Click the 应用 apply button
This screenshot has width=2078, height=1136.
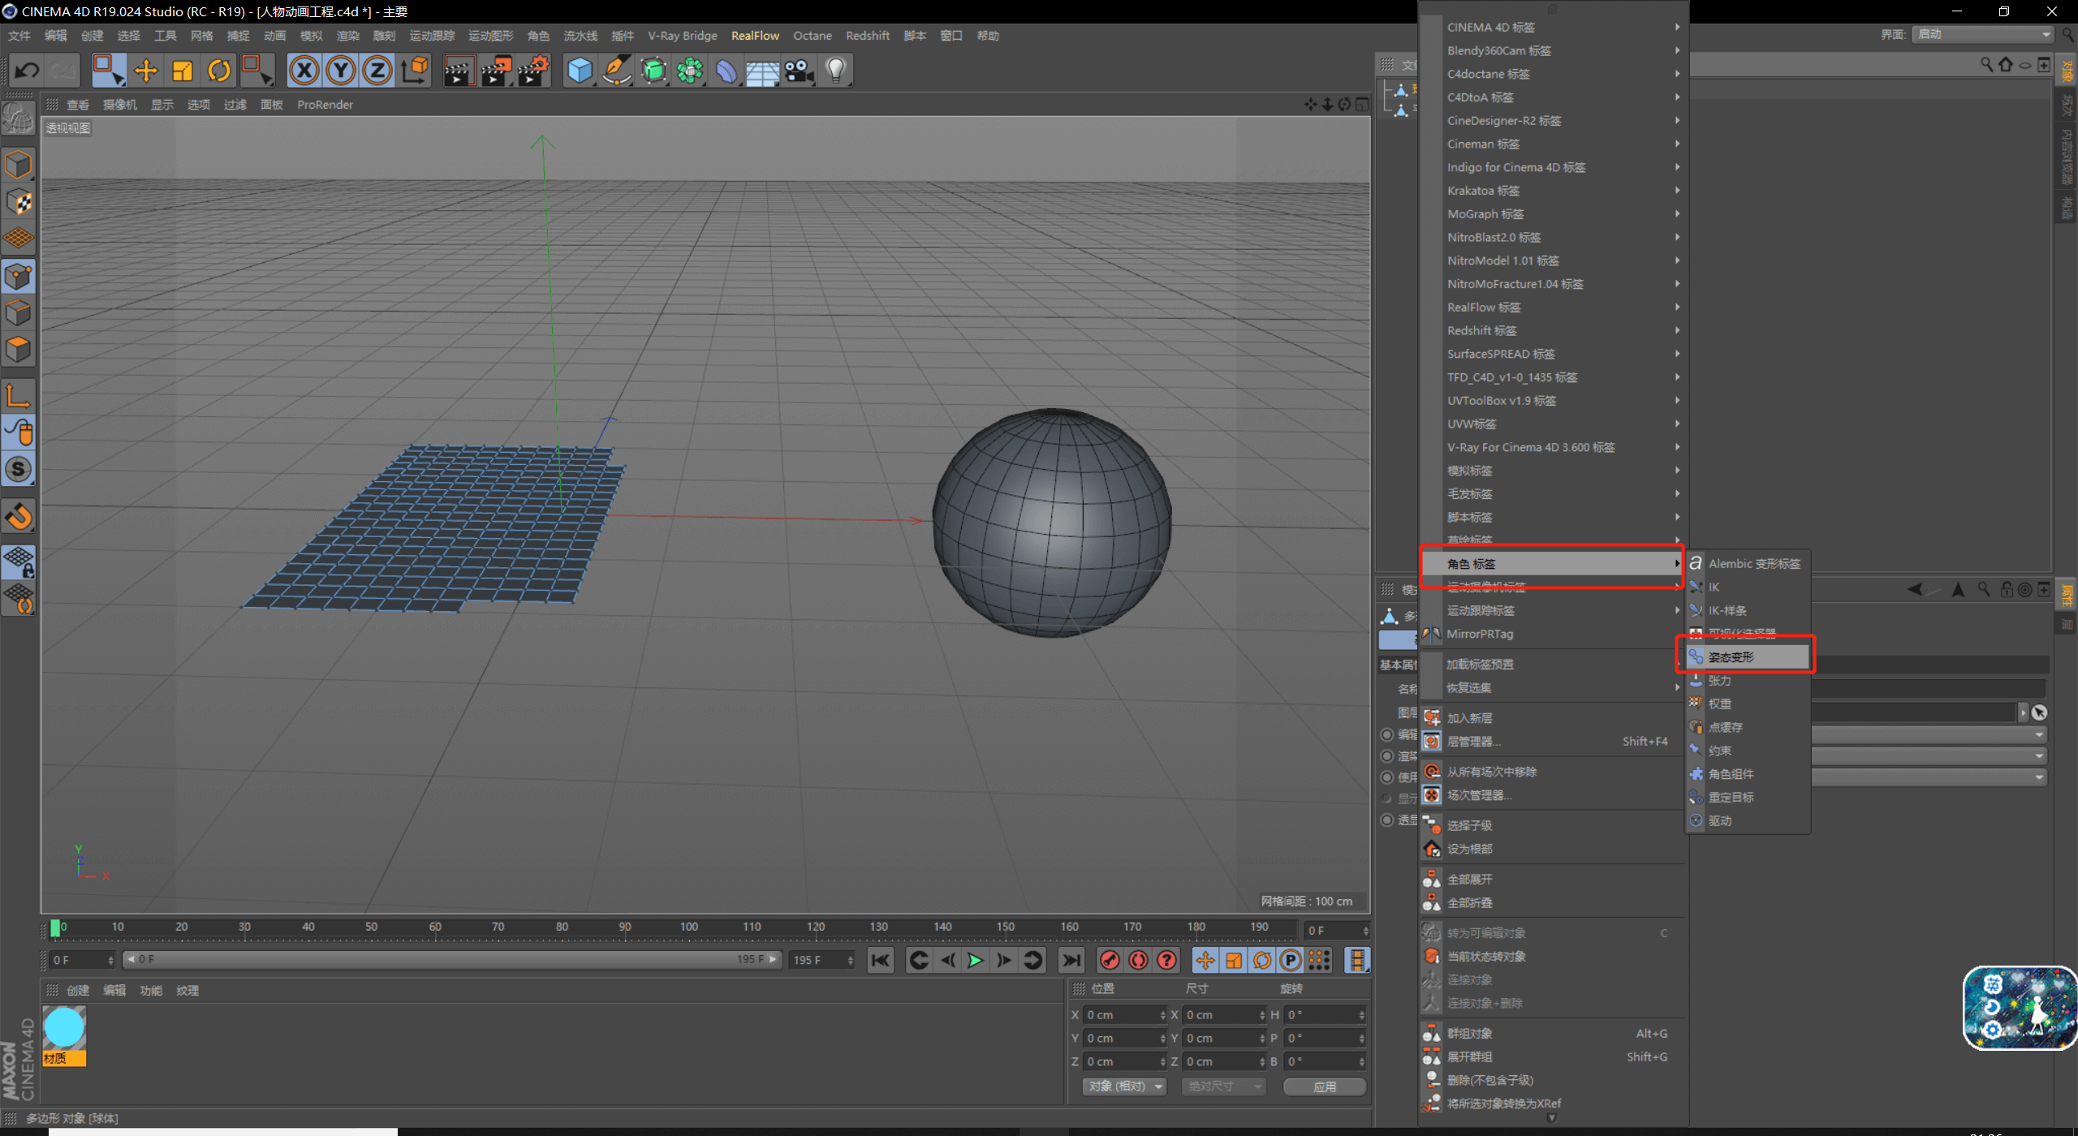[1324, 1087]
